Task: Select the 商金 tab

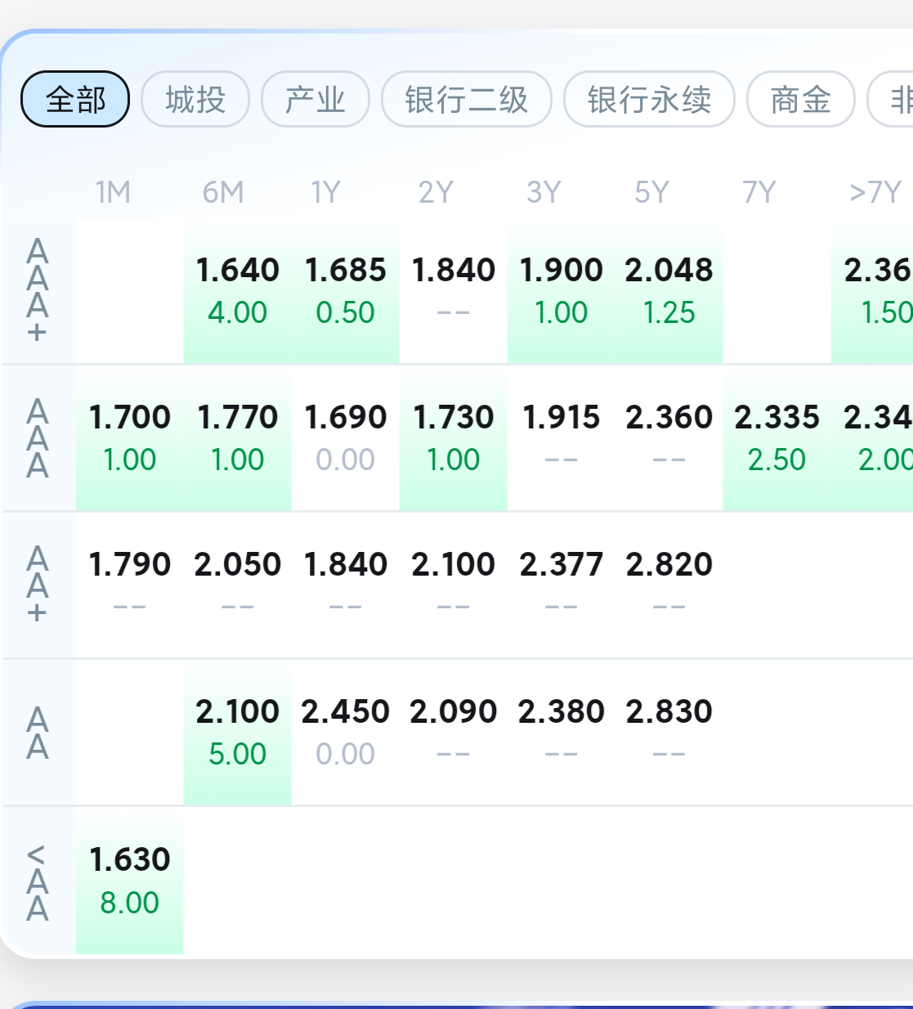Action: [x=801, y=100]
